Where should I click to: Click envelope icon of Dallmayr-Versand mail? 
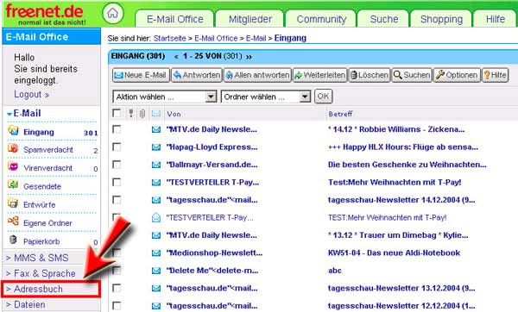coord(156,165)
